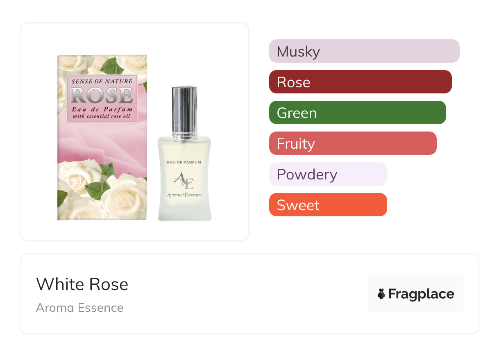The width and height of the screenshot is (499, 354).
Task: Click the EAU DE PARFUM text on bottle
Action: pyautogui.click(x=184, y=163)
